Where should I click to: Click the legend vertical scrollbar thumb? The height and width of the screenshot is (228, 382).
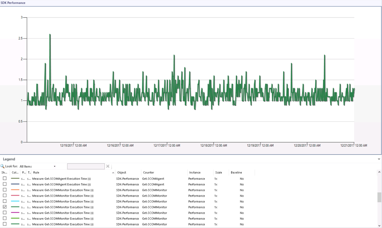379,197
